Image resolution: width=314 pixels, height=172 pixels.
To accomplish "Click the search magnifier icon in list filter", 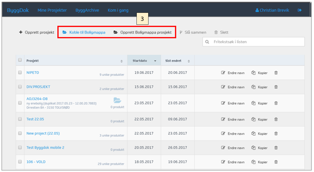I will tap(207, 42).
